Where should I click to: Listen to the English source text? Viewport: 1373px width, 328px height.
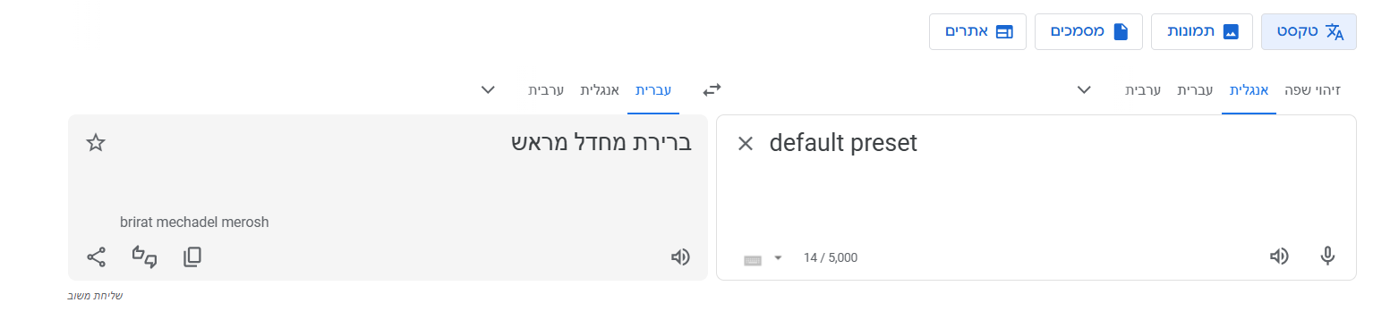(1280, 257)
